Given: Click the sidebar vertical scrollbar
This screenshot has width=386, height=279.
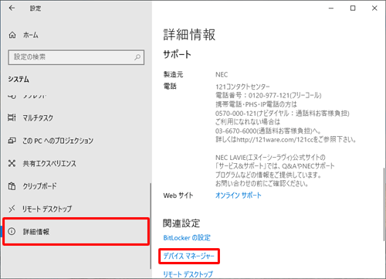Looking at the screenshot, I should pyautogui.click(x=151, y=226).
